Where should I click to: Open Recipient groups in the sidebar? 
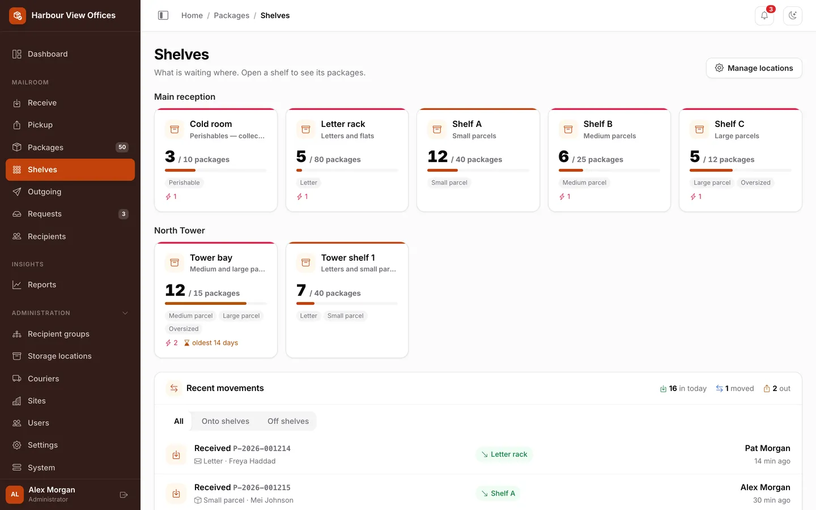[x=70, y=334]
